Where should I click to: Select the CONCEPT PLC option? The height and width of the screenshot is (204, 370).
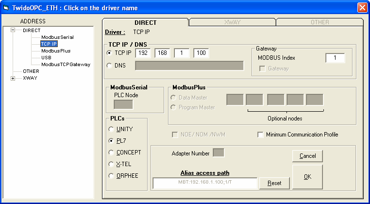tap(111, 153)
